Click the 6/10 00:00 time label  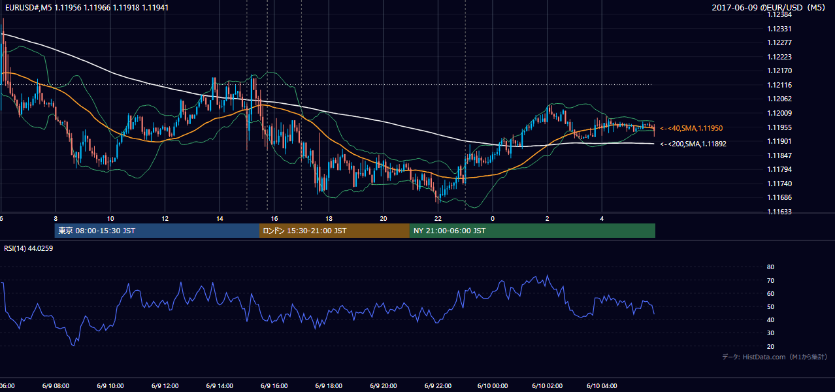[x=493, y=386]
